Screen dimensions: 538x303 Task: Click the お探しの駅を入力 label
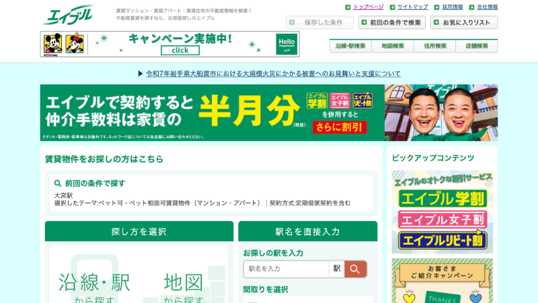pos(273,253)
